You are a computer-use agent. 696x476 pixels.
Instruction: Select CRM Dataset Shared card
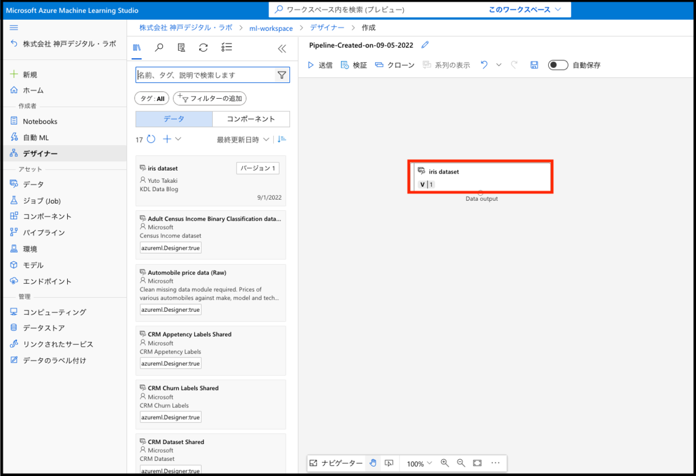[x=211, y=454]
